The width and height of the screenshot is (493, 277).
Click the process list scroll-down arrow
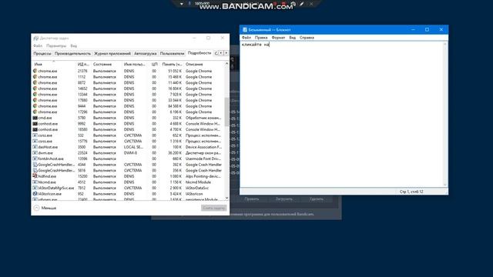[x=226, y=198]
